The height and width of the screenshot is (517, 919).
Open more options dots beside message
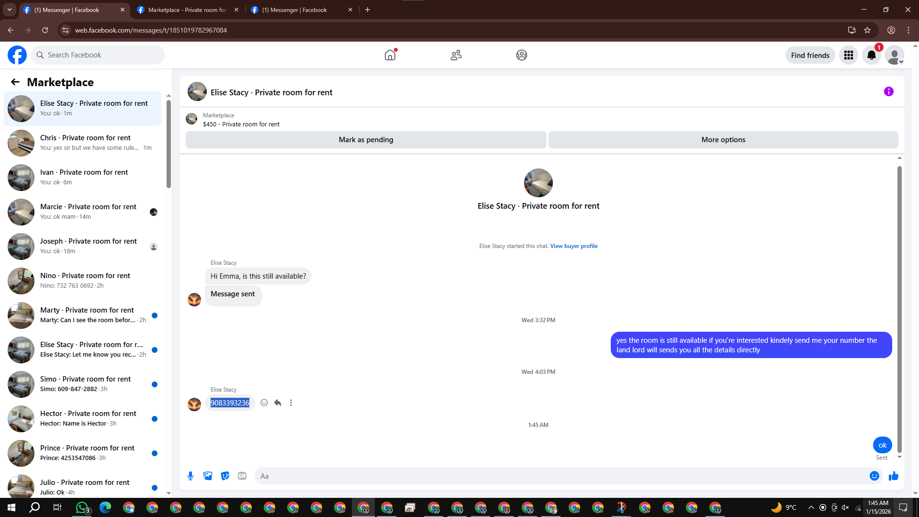click(291, 403)
